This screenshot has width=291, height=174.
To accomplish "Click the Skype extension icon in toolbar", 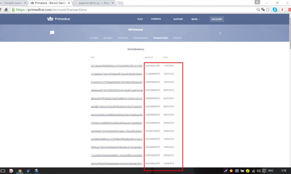I will (x=275, y=10).
